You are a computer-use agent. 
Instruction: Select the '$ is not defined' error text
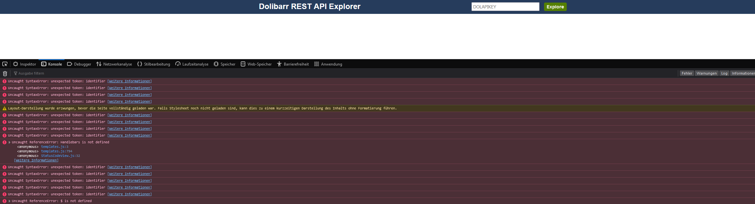click(52, 201)
